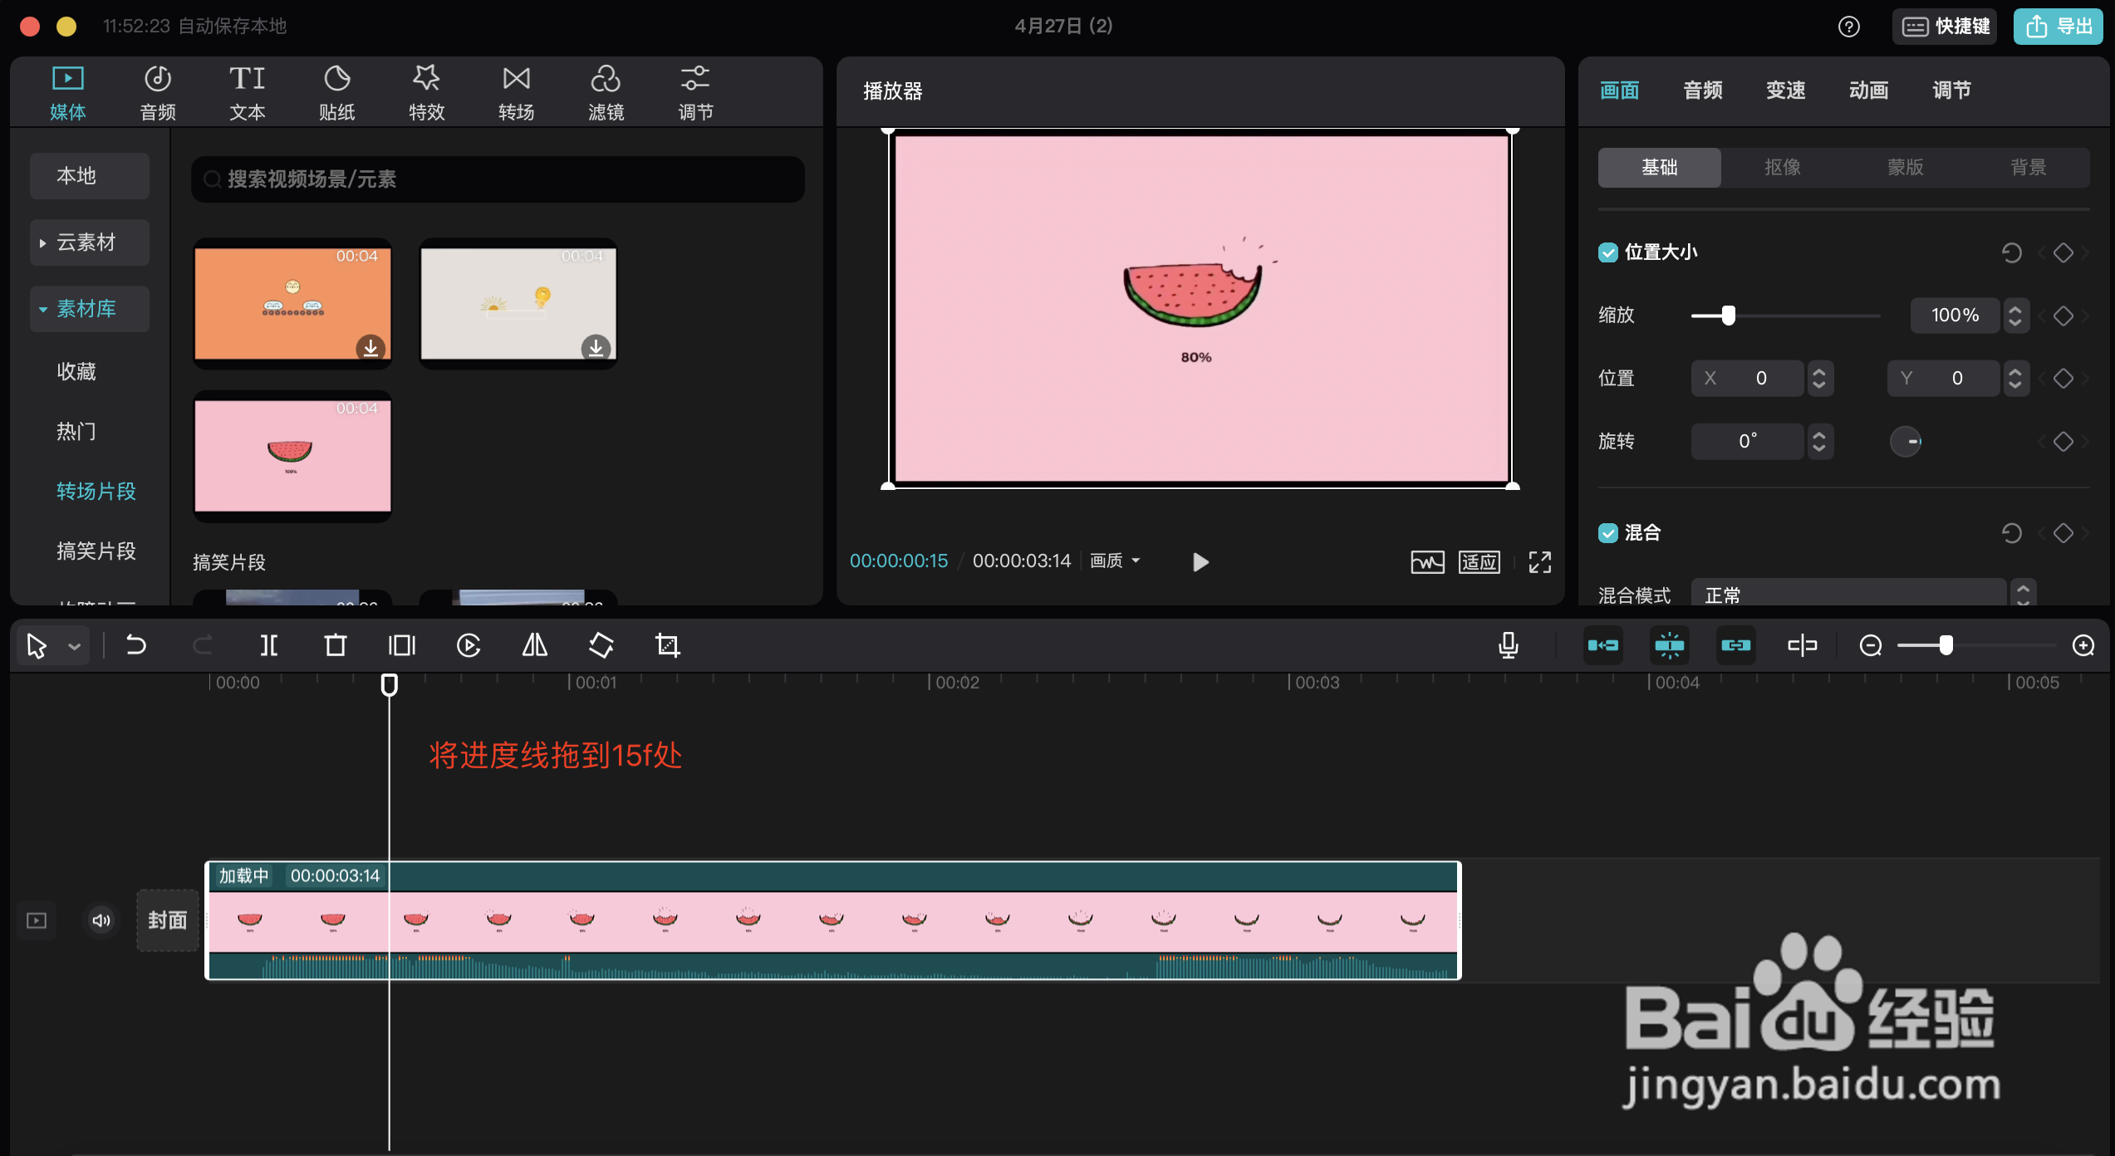This screenshot has width=2115, height=1156.
Task: Click the Y position stepper arrows
Action: tap(2015, 379)
